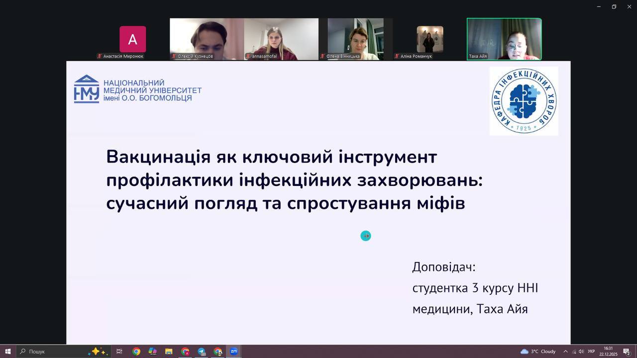Open the first Google Chrome taskbar icon
Viewport: 637px width, 358px height.
coord(136,352)
